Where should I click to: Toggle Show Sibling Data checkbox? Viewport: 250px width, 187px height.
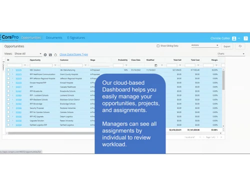tap(158, 46)
